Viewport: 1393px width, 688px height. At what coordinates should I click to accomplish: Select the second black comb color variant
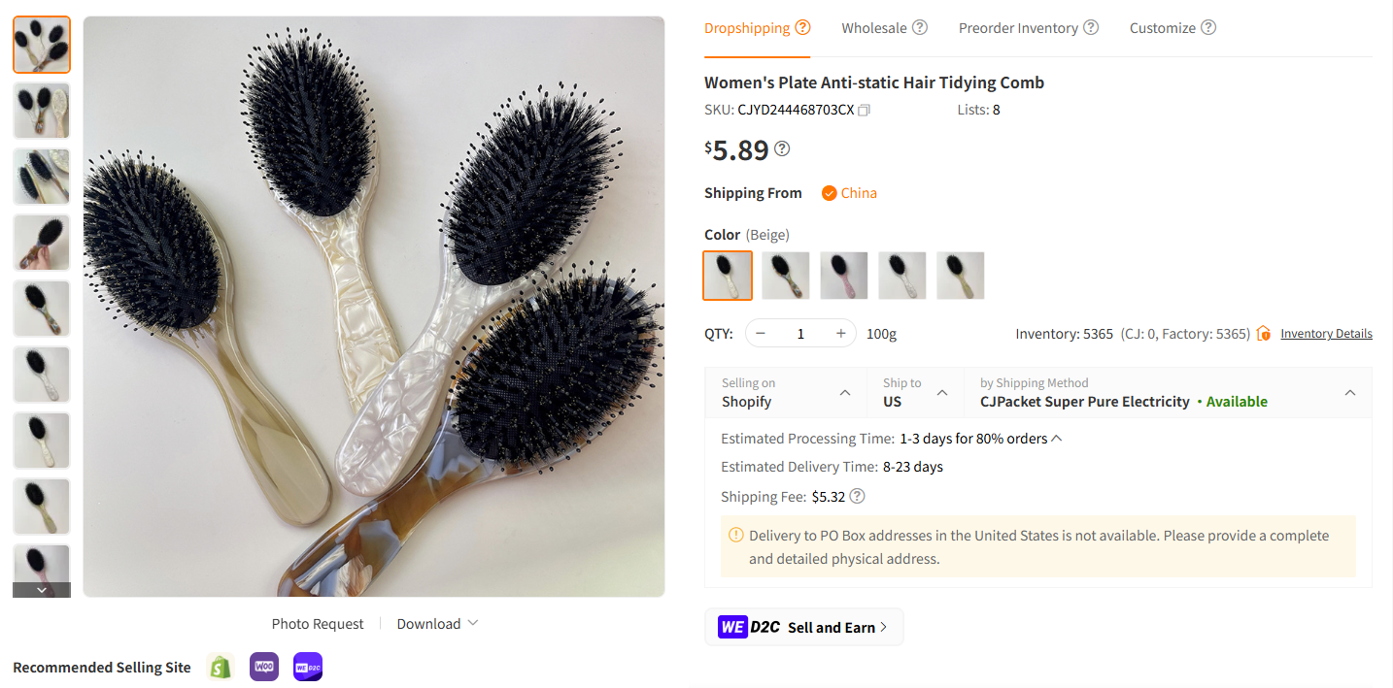pos(786,276)
